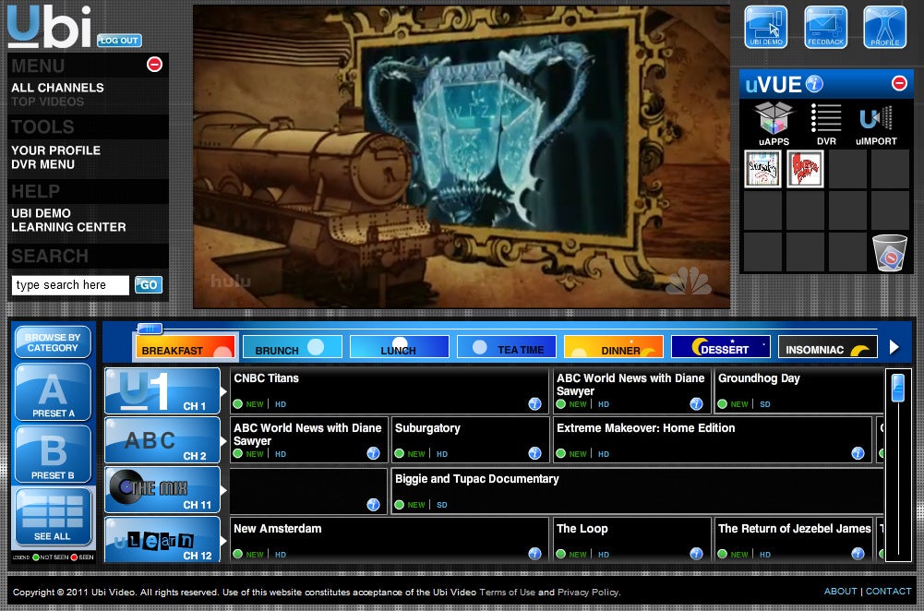Image resolution: width=924 pixels, height=611 pixels.
Task: Click the SEE ALL grid icon
Action: 53,517
